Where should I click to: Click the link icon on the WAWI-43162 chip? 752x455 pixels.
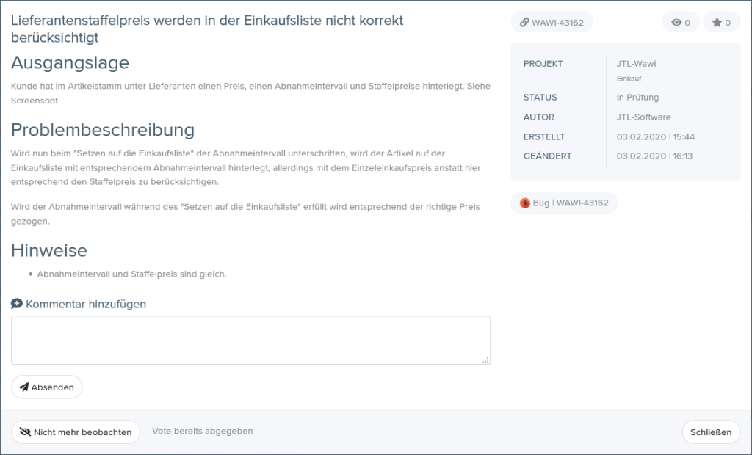(x=524, y=22)
